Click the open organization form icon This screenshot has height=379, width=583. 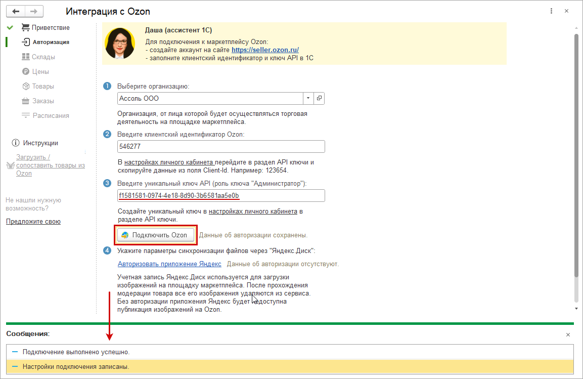click(x=319, y=98)
